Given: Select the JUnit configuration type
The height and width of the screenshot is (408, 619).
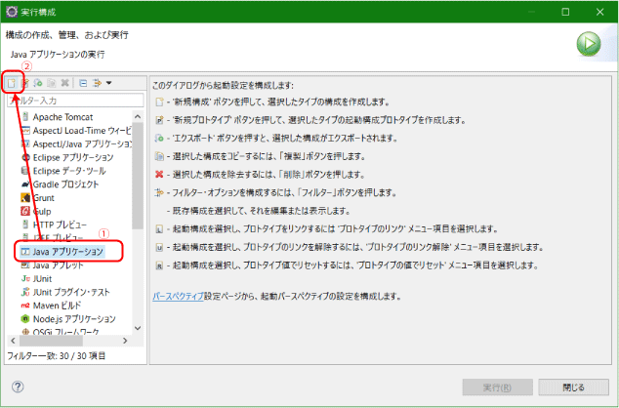Looking at the screenshot, I should (42, 278).
